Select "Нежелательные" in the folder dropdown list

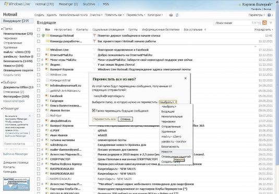[176, 117]
